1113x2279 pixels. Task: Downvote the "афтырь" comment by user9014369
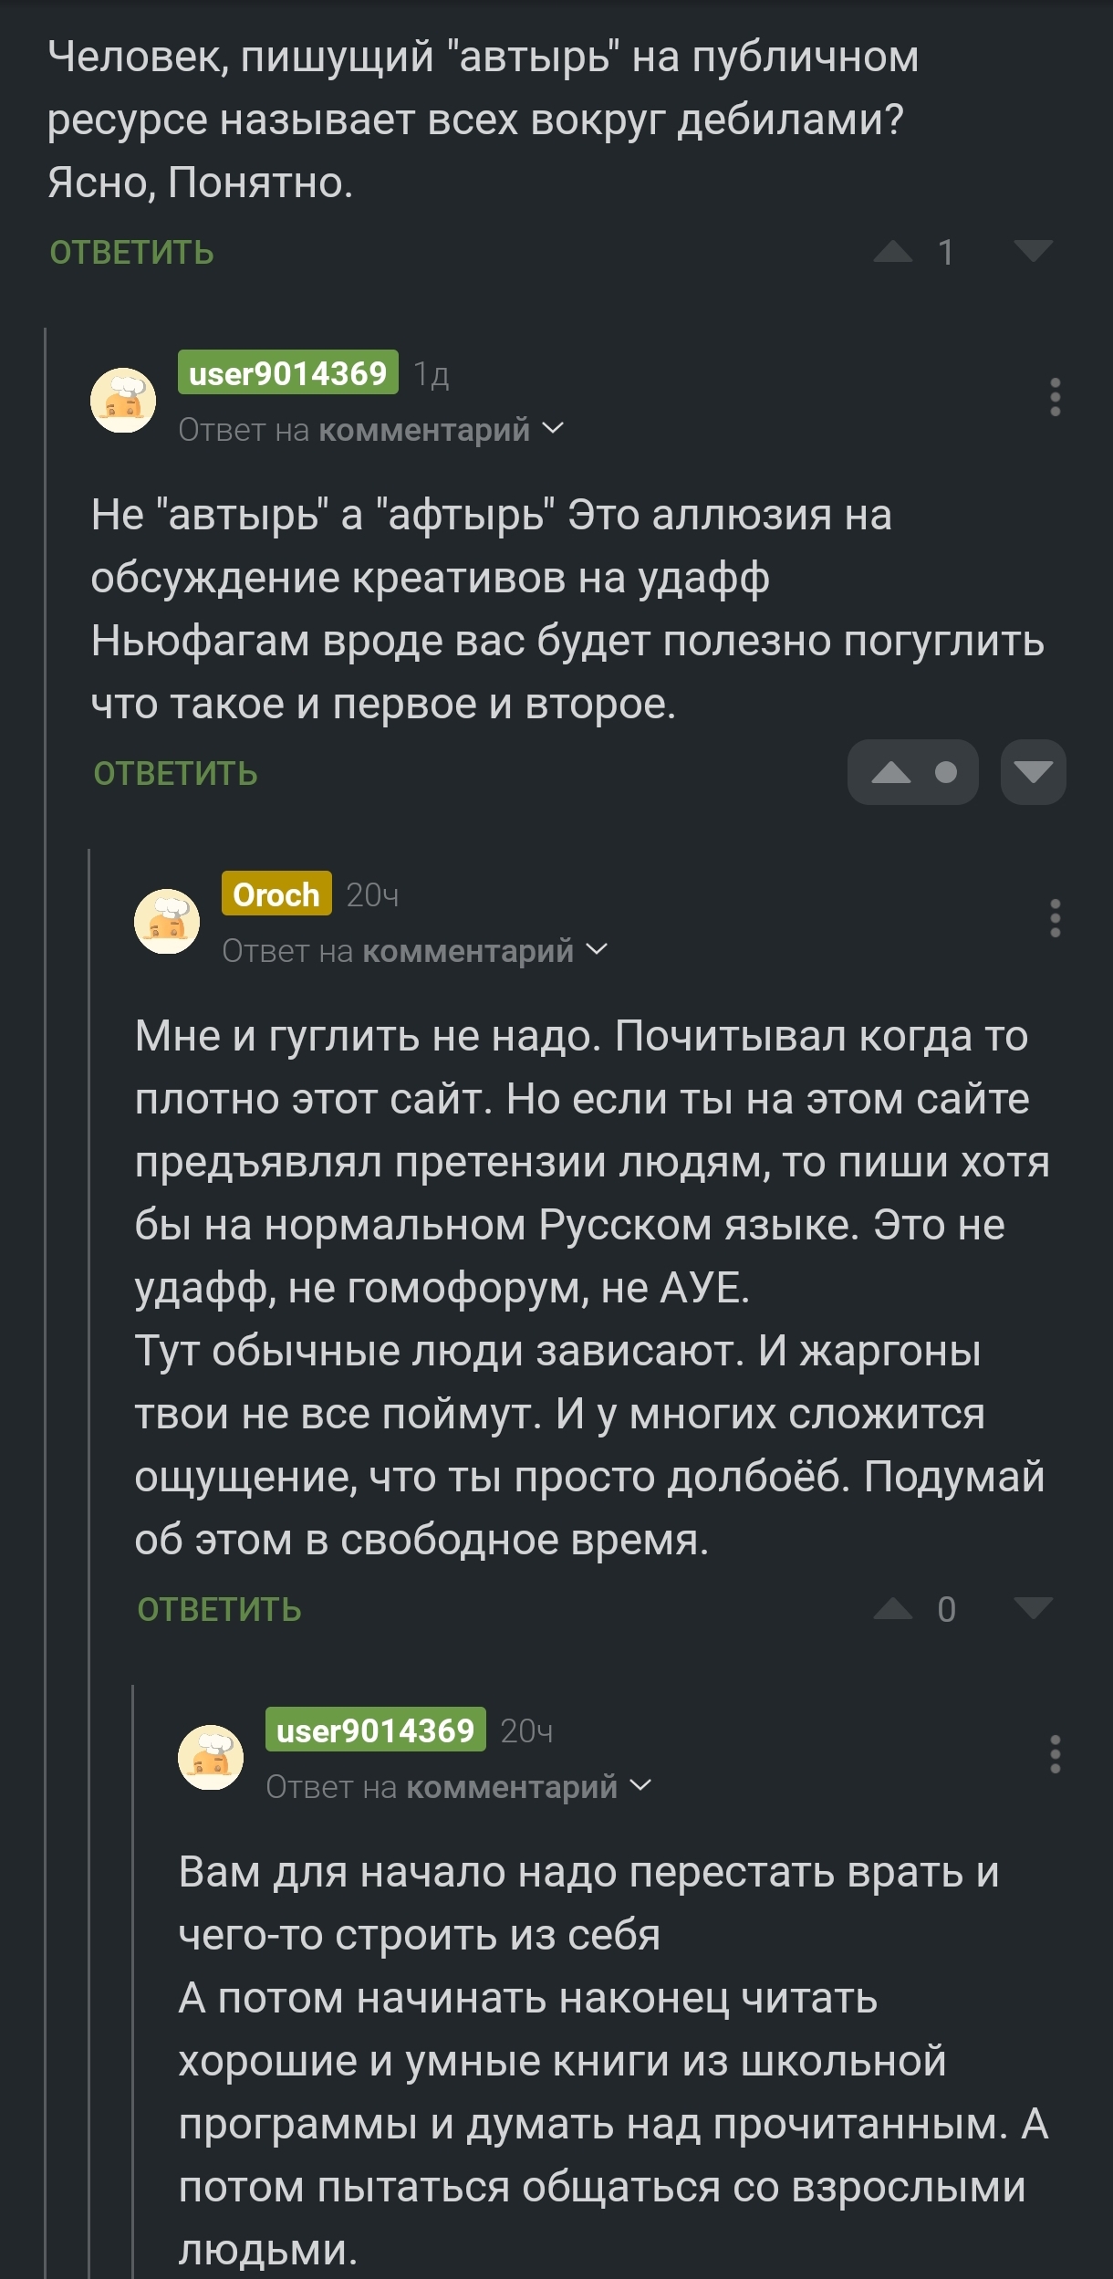point(1033,773)
